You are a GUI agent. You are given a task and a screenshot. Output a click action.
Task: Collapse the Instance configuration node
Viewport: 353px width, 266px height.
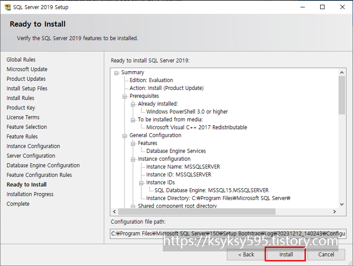point(133,160)
